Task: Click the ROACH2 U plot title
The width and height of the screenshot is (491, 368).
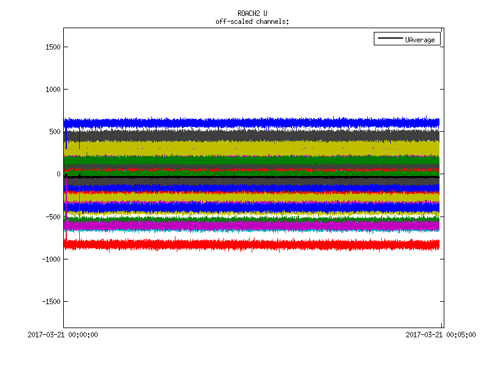Action: pyautogui.click(x=252, y=13)
